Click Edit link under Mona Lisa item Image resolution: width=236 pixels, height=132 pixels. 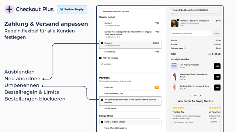click(x=182, y=26)
